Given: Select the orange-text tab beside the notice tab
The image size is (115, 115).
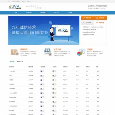Looking at the screenshot, I should pos(100,23).
